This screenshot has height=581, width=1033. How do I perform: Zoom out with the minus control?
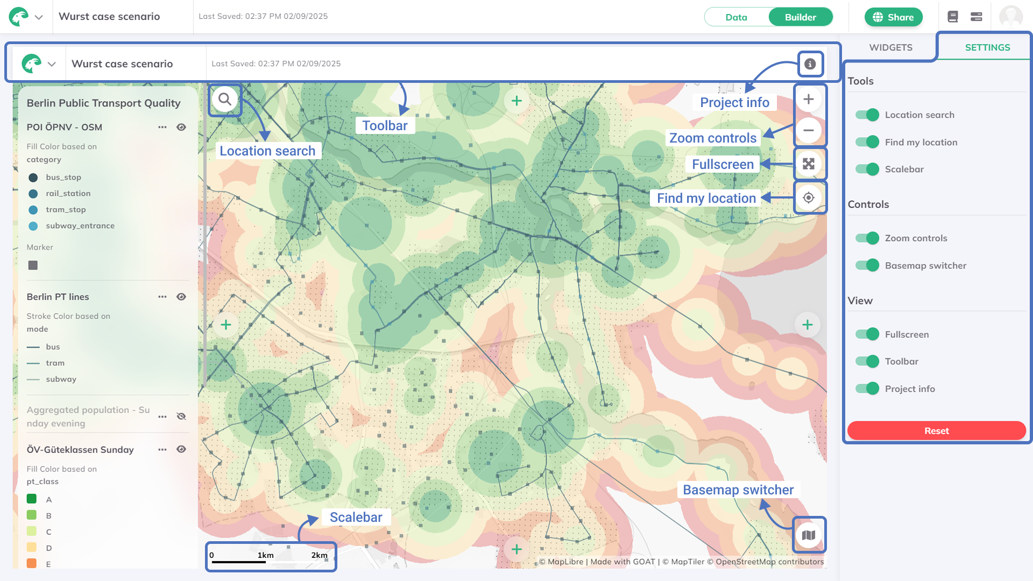pos(808,130)
